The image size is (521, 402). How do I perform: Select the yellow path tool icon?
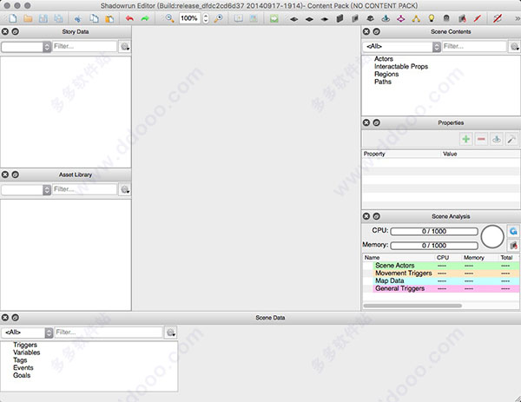(416, 18)
